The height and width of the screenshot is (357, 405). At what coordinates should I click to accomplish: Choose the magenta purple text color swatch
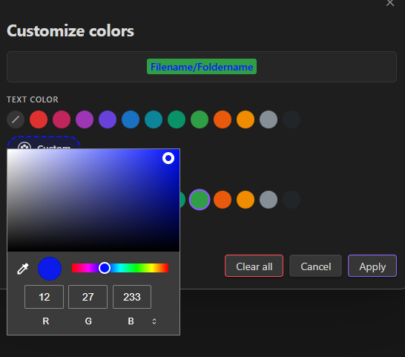[85, 119]
